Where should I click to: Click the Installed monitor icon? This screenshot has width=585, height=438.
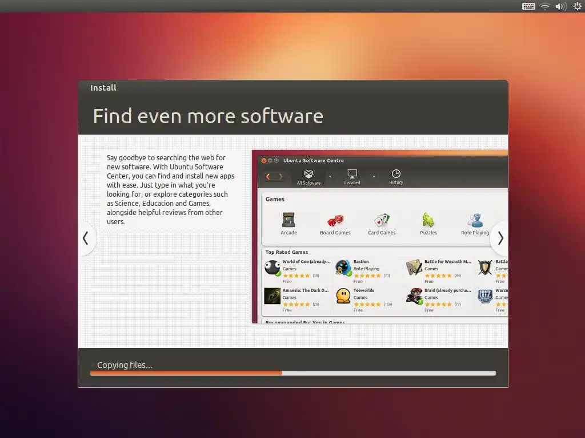(352, 174)
